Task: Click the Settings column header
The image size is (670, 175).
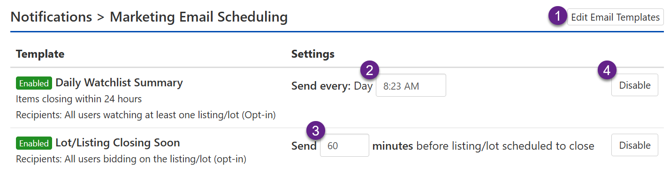Action: (x=313, y=54)
